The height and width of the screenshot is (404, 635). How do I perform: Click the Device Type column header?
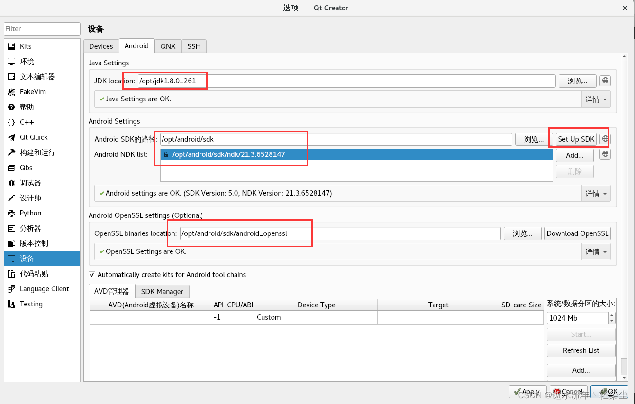coord(316,305)
